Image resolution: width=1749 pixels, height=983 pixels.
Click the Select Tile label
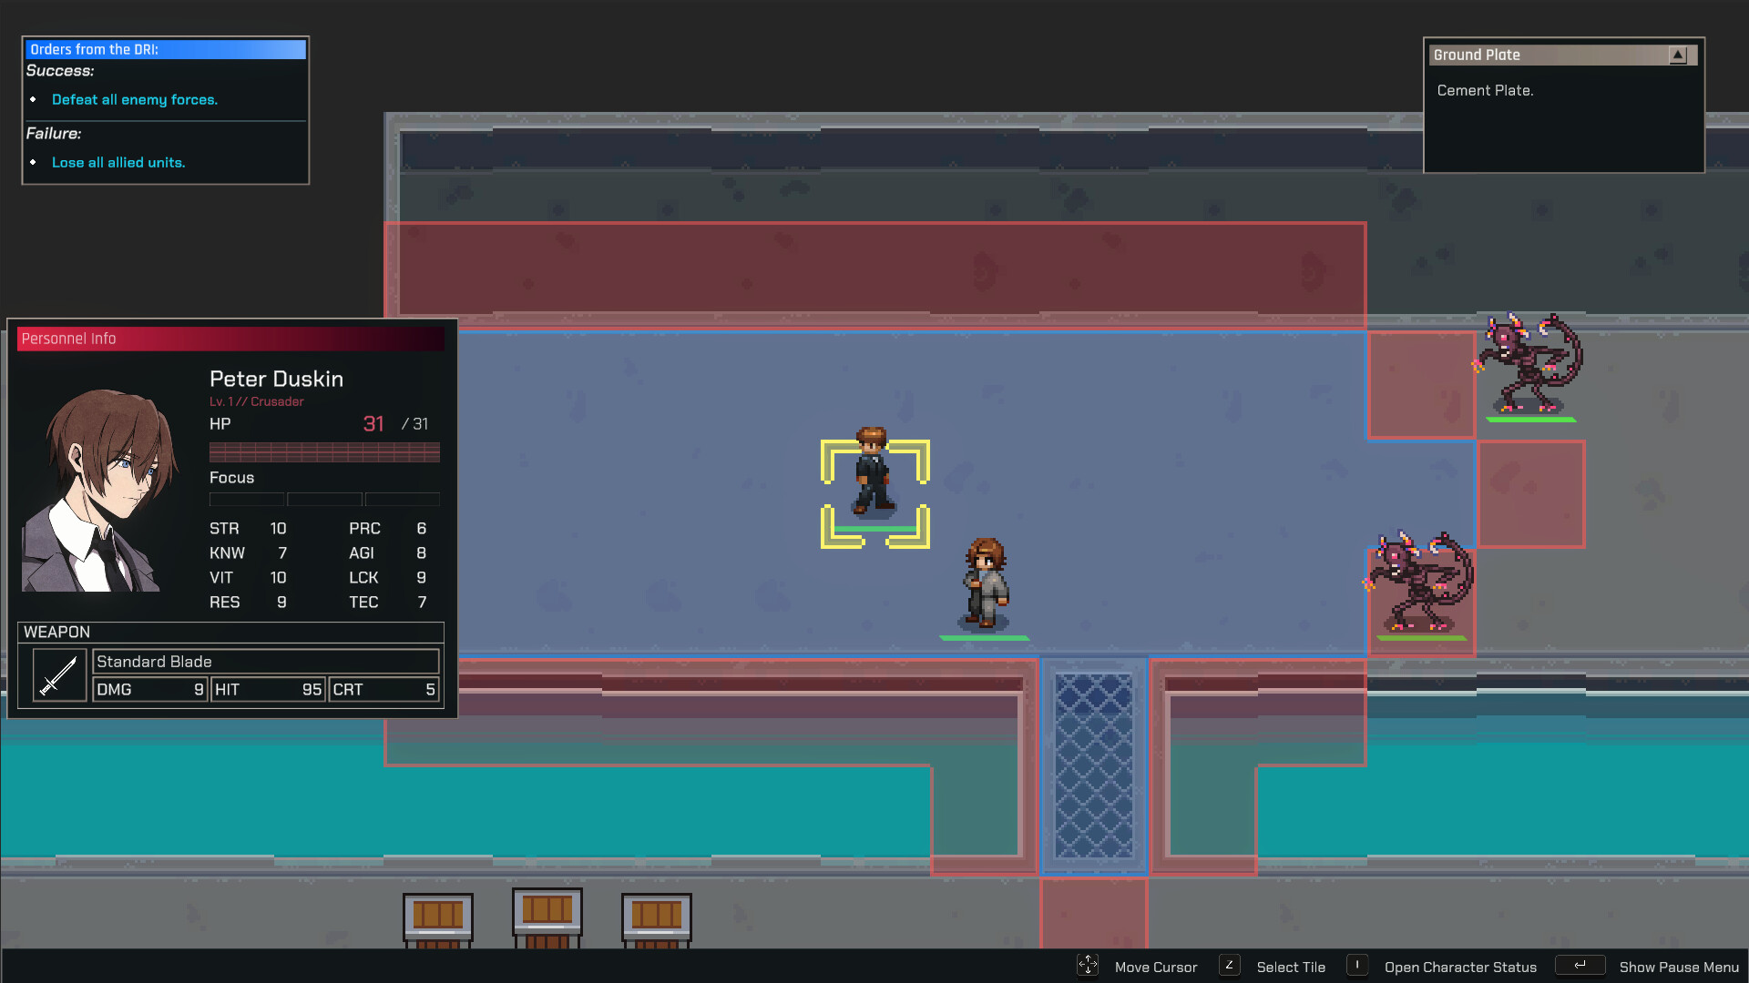click(x=1291, y=967)
